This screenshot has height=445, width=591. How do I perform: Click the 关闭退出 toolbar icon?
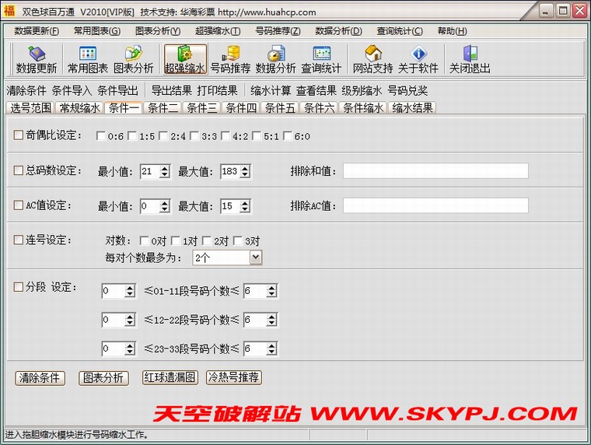click(x=470, y=59)
